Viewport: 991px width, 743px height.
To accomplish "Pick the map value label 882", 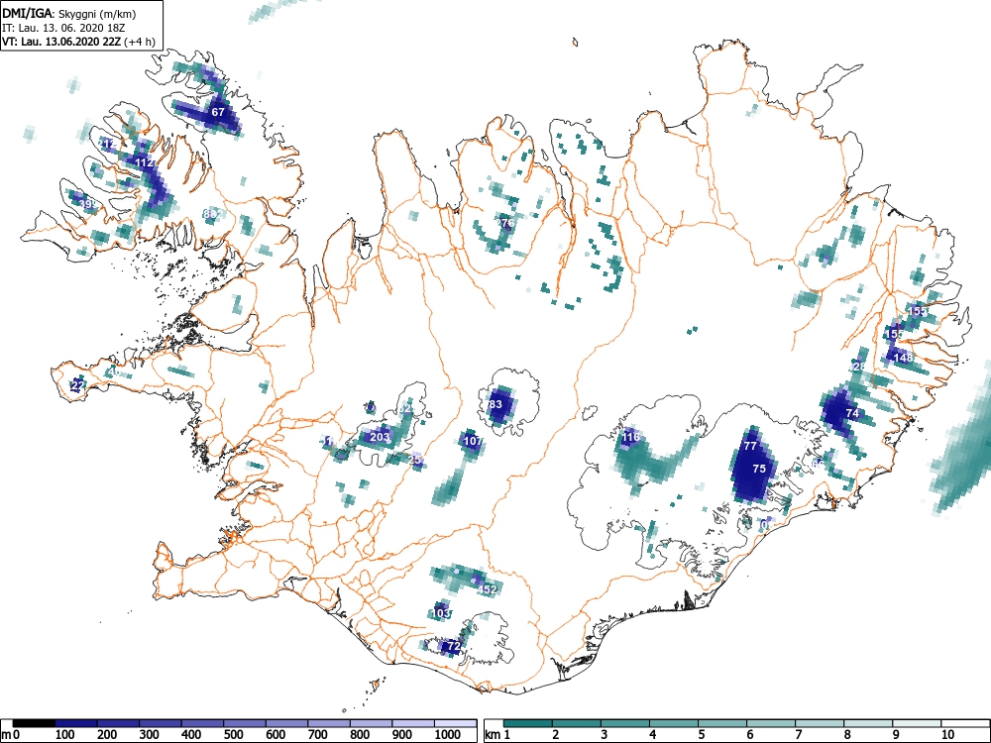I will (212, 214).
